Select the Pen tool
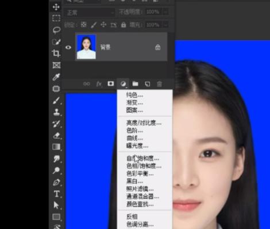270x229 pixels. [56, 183]
